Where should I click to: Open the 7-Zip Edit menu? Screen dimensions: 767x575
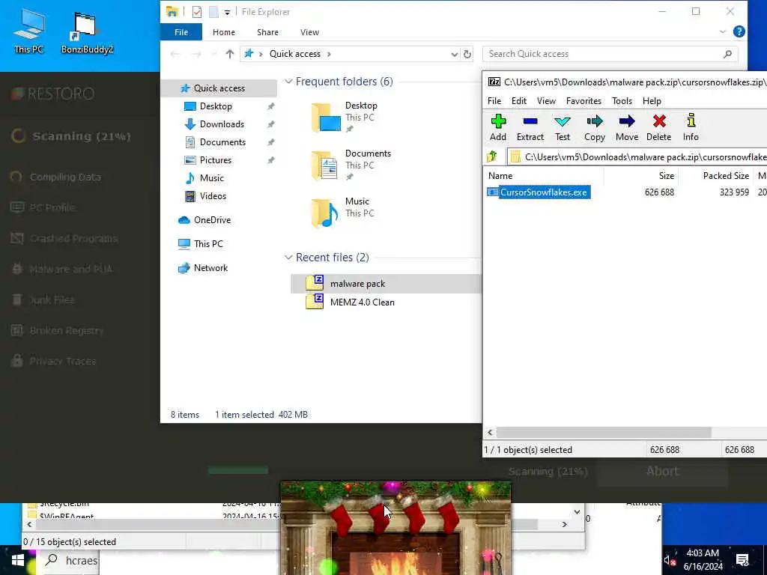(518, 101)
